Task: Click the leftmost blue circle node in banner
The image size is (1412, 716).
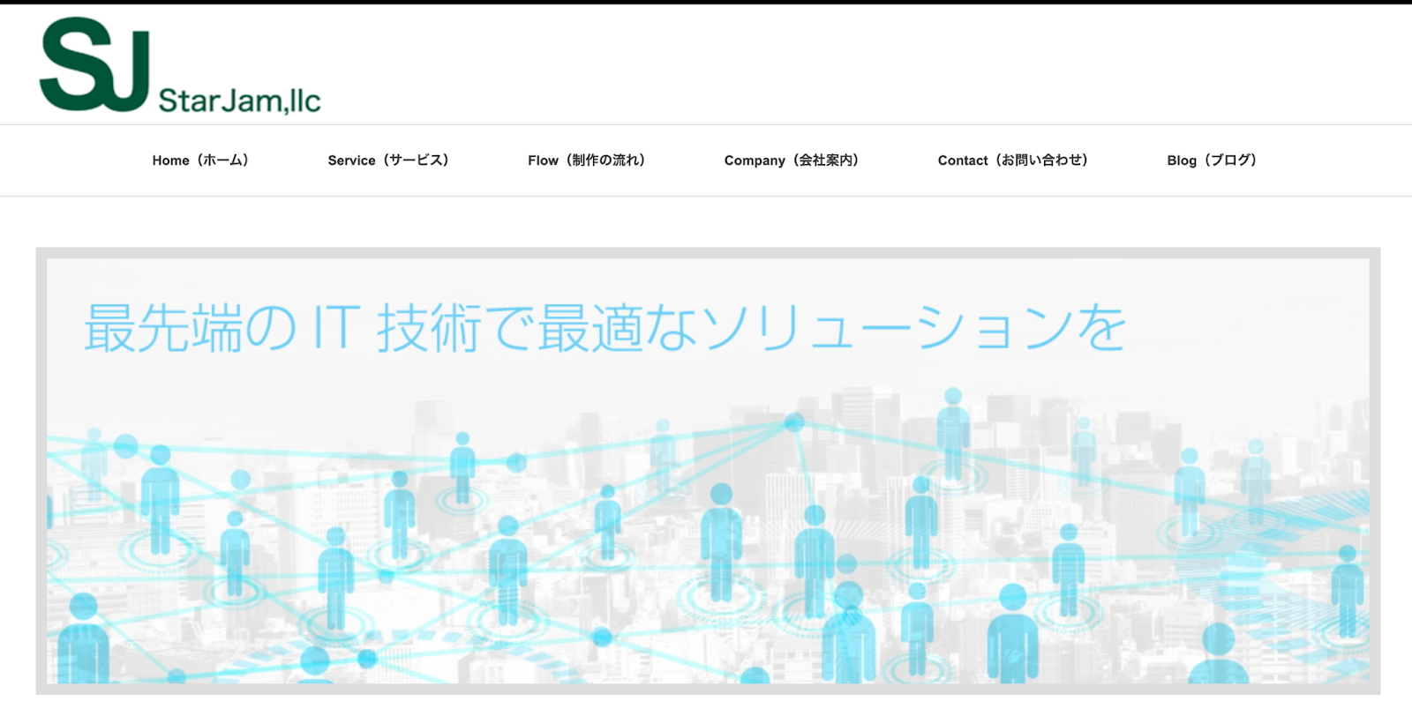Action: click(125, 446)
